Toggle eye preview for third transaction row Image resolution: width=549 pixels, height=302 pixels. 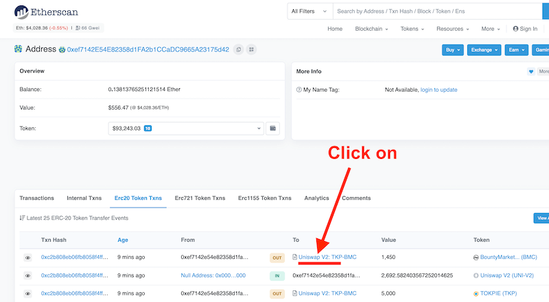(x=28, y=293)
